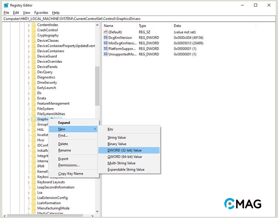Click the DeviceClasses folder icon
The width and height of the screenshot is (278, 218).
[34, 41]
